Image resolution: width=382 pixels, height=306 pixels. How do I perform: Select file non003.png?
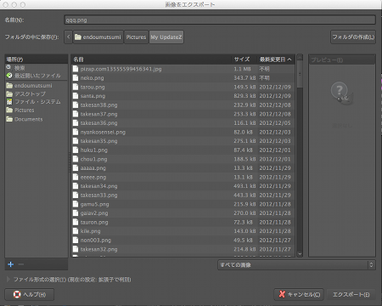[x=183, y=240]
